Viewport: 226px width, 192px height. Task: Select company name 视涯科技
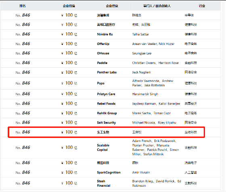pyautogui.click(x=103, y=163)
